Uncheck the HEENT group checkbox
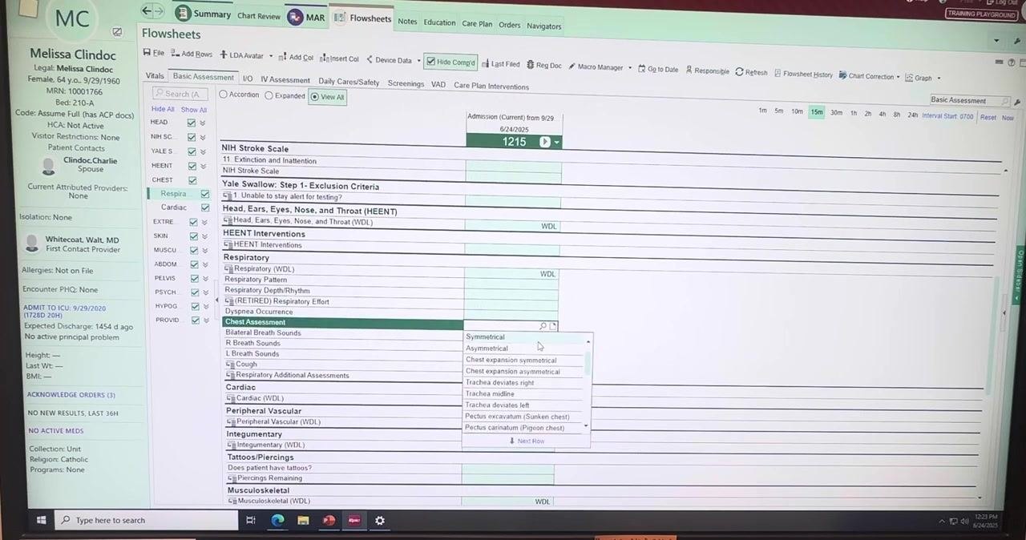The height and width of the screenshot is (540, 1026). click(x=193, y=166)
